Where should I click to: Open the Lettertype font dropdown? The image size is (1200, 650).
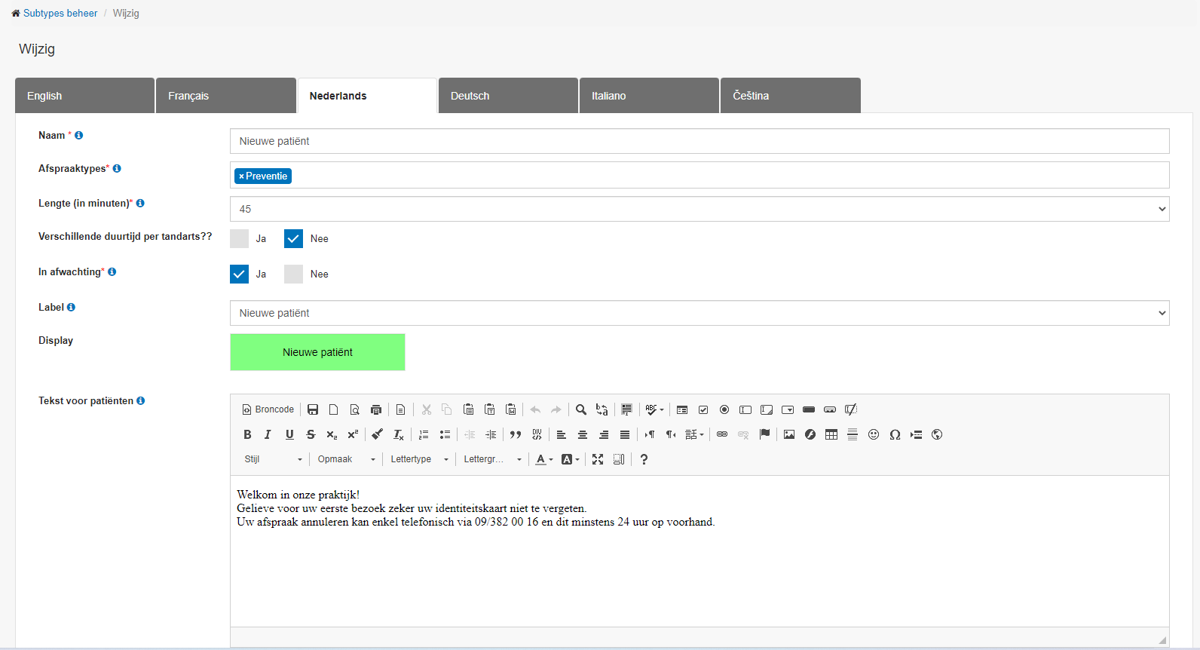click(419, 459)
